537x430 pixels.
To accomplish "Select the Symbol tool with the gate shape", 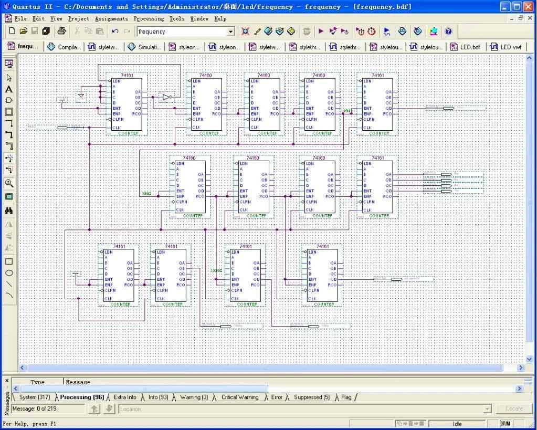I will [9, 100].
